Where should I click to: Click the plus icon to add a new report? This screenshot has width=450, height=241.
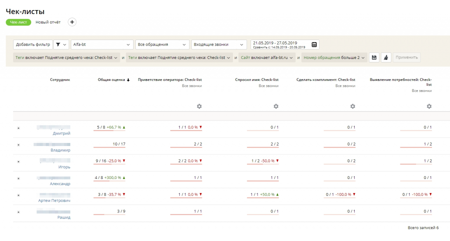point(73,22)
